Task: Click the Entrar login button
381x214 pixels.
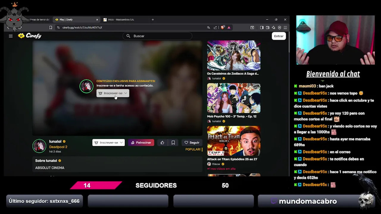Action: 279,36
